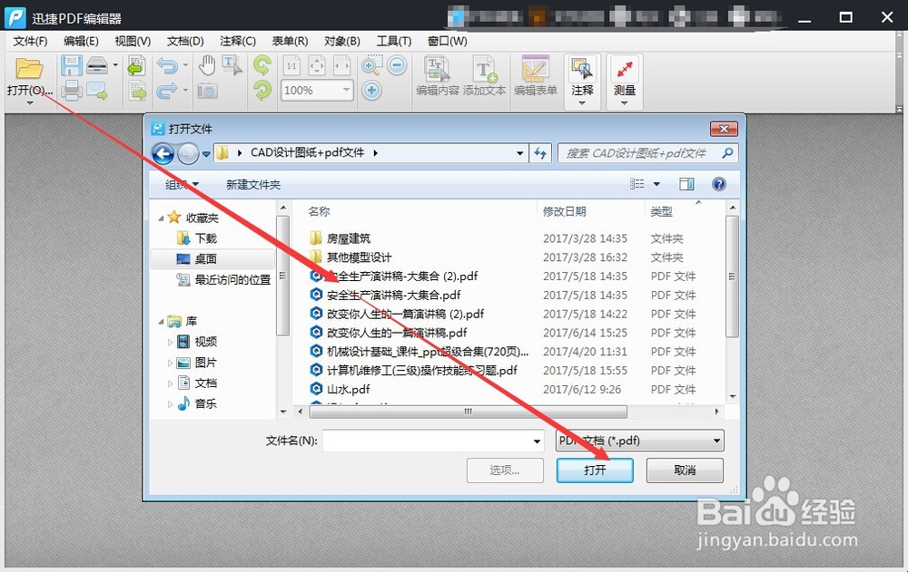Open the 编辑(E) menu
The width and height of the screenshot is (908, 572).
(81, 41)
